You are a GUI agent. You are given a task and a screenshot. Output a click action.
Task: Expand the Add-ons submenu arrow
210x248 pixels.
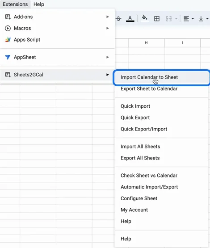point(108,17)
